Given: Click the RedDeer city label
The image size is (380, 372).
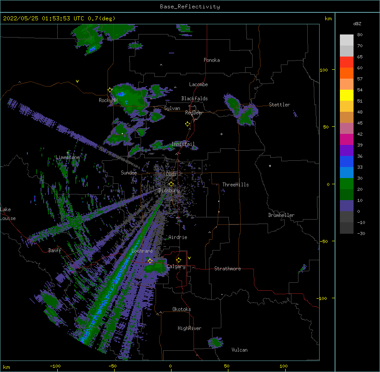Looking at the screenshot, I should (194, 113).
